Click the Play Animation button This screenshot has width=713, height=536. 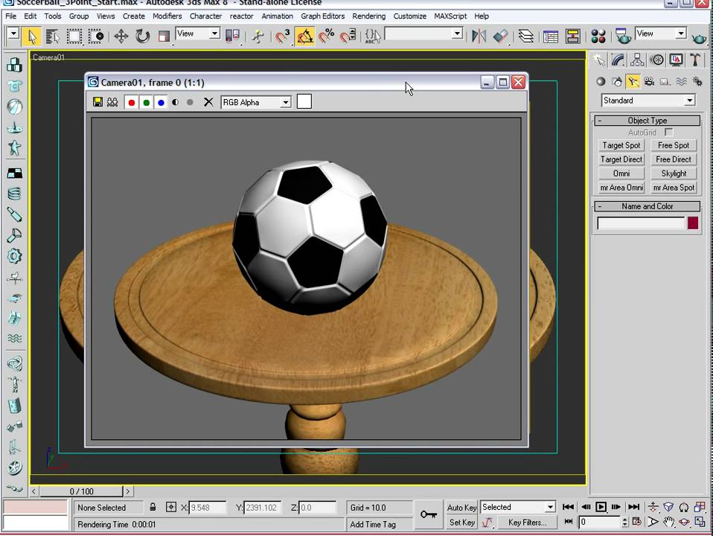(601, 507)
